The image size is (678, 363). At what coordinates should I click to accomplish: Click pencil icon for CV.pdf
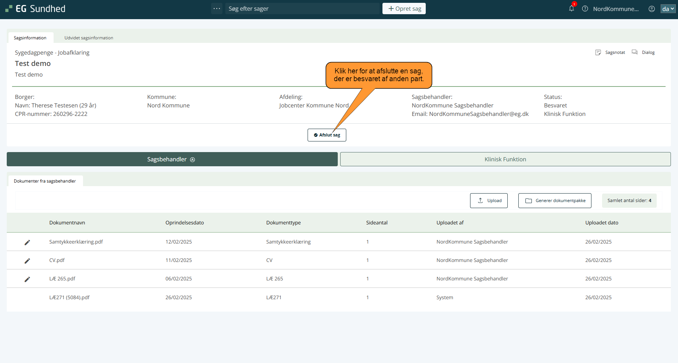click(x=27, y=261)
